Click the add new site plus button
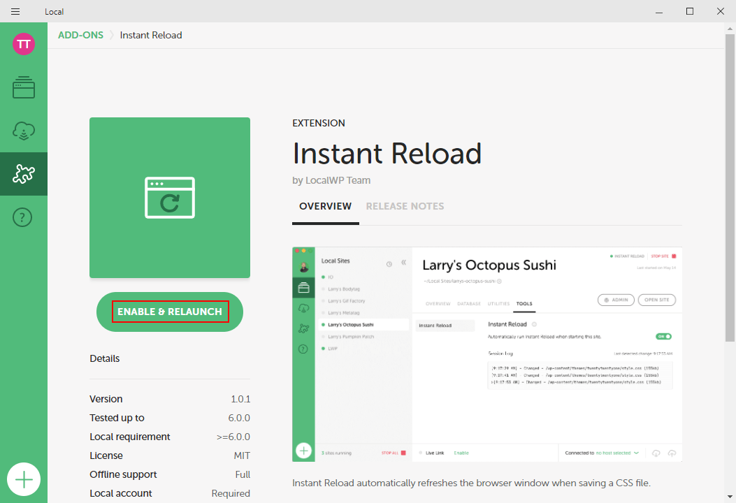 coord(24,479)
